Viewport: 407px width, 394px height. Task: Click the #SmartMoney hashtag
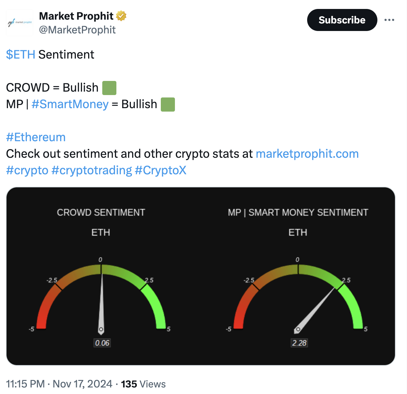(x=70, y=104)
